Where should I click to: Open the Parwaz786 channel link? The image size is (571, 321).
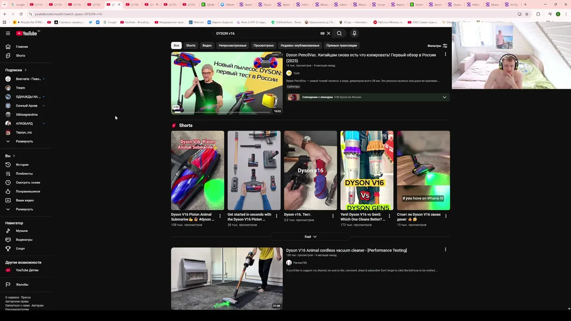pos(300,263)
